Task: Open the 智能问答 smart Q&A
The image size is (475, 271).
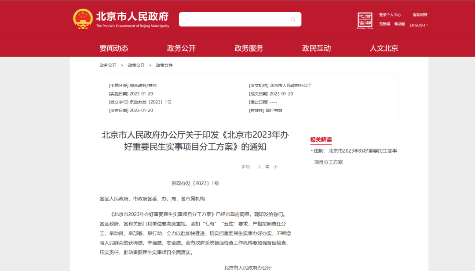Action: (x=420, y=14)
